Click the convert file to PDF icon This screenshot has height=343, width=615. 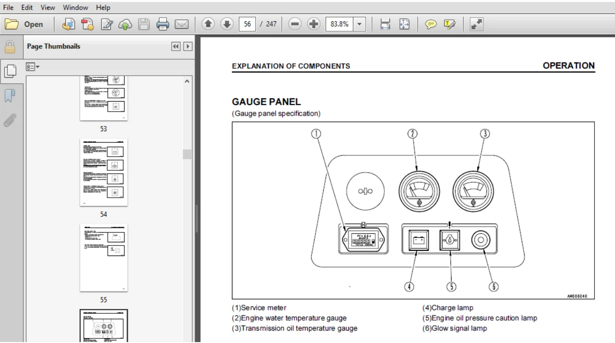(x=70, y=25)
